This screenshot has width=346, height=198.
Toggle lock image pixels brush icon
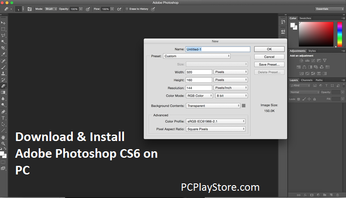304,99
